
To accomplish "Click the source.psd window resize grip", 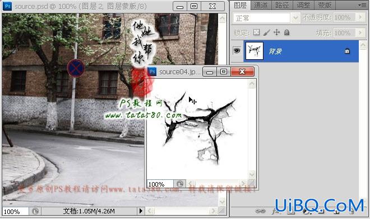I will [222, 211].
